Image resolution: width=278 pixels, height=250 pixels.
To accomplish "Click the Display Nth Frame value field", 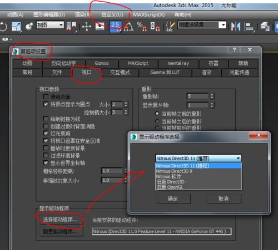I will click(x=198, y=105).
